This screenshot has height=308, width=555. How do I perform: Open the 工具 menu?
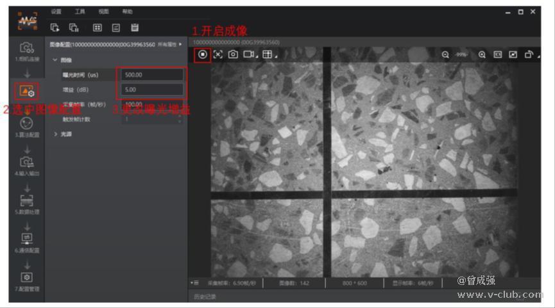point(80,12)
